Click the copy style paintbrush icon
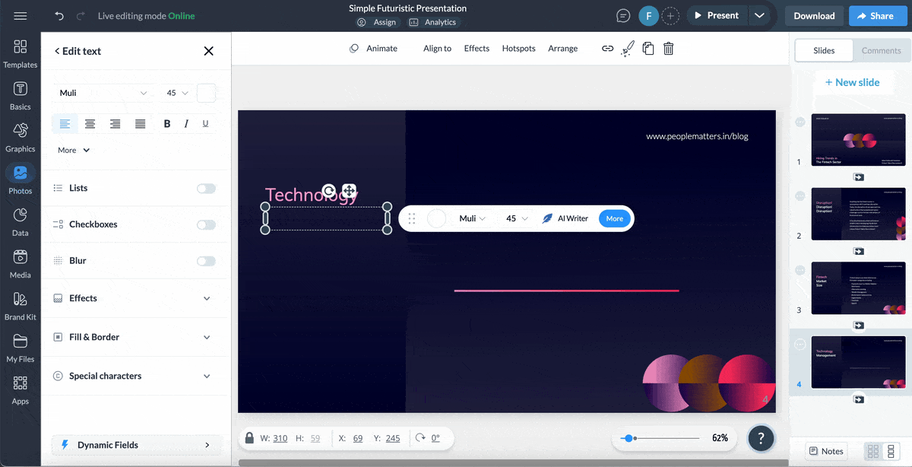This screenshot has width=912, height=467. pos(627,49)
